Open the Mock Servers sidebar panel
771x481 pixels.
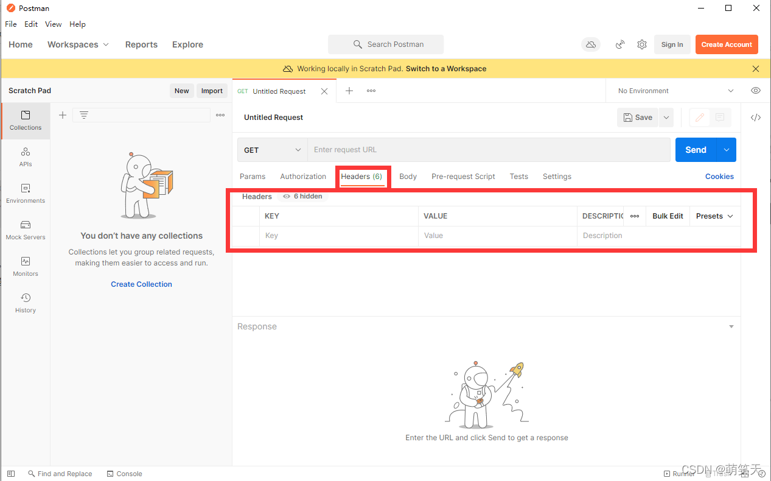[26, 230]
